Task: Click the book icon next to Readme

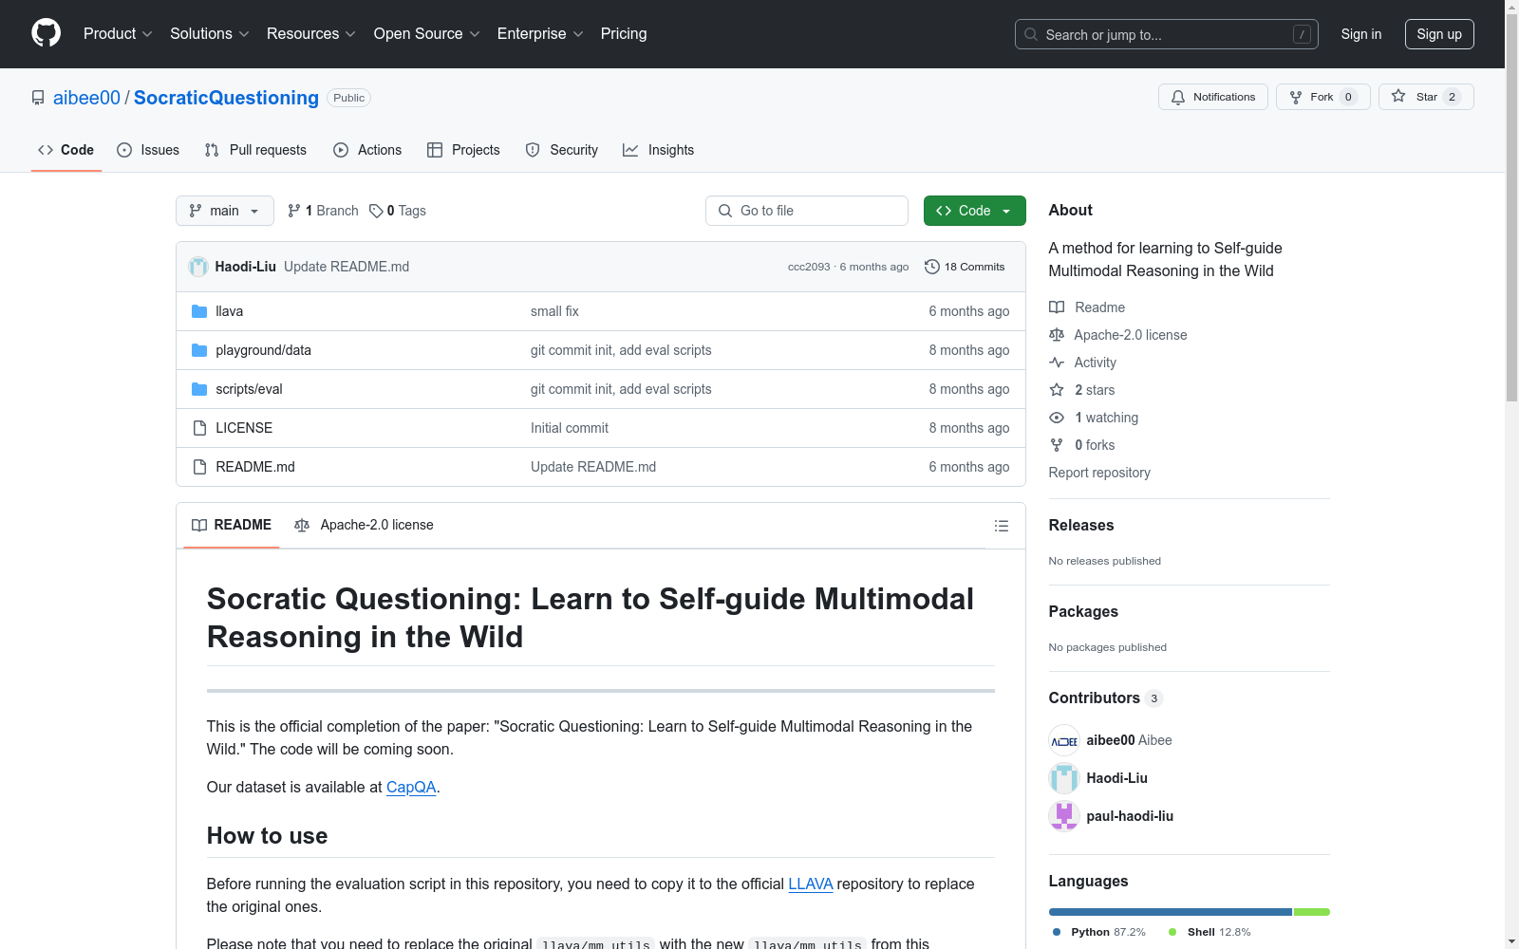Action: 1057,307
